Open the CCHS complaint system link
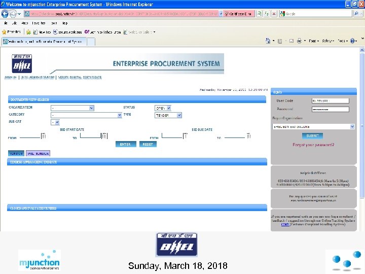 [285, 224]
